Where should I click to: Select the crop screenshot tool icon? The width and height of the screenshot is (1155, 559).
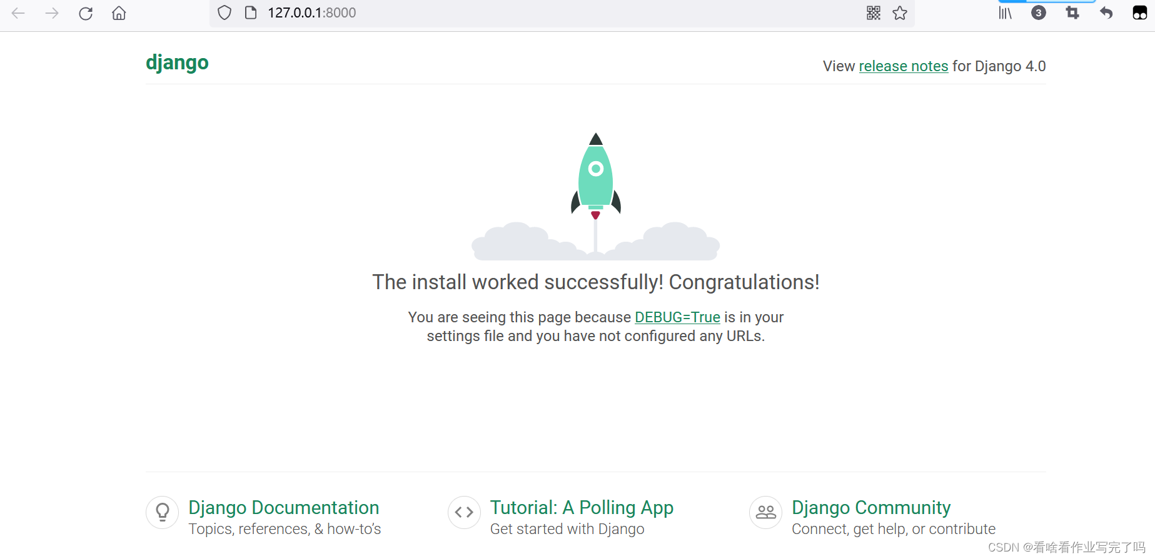pos(1072,12)
